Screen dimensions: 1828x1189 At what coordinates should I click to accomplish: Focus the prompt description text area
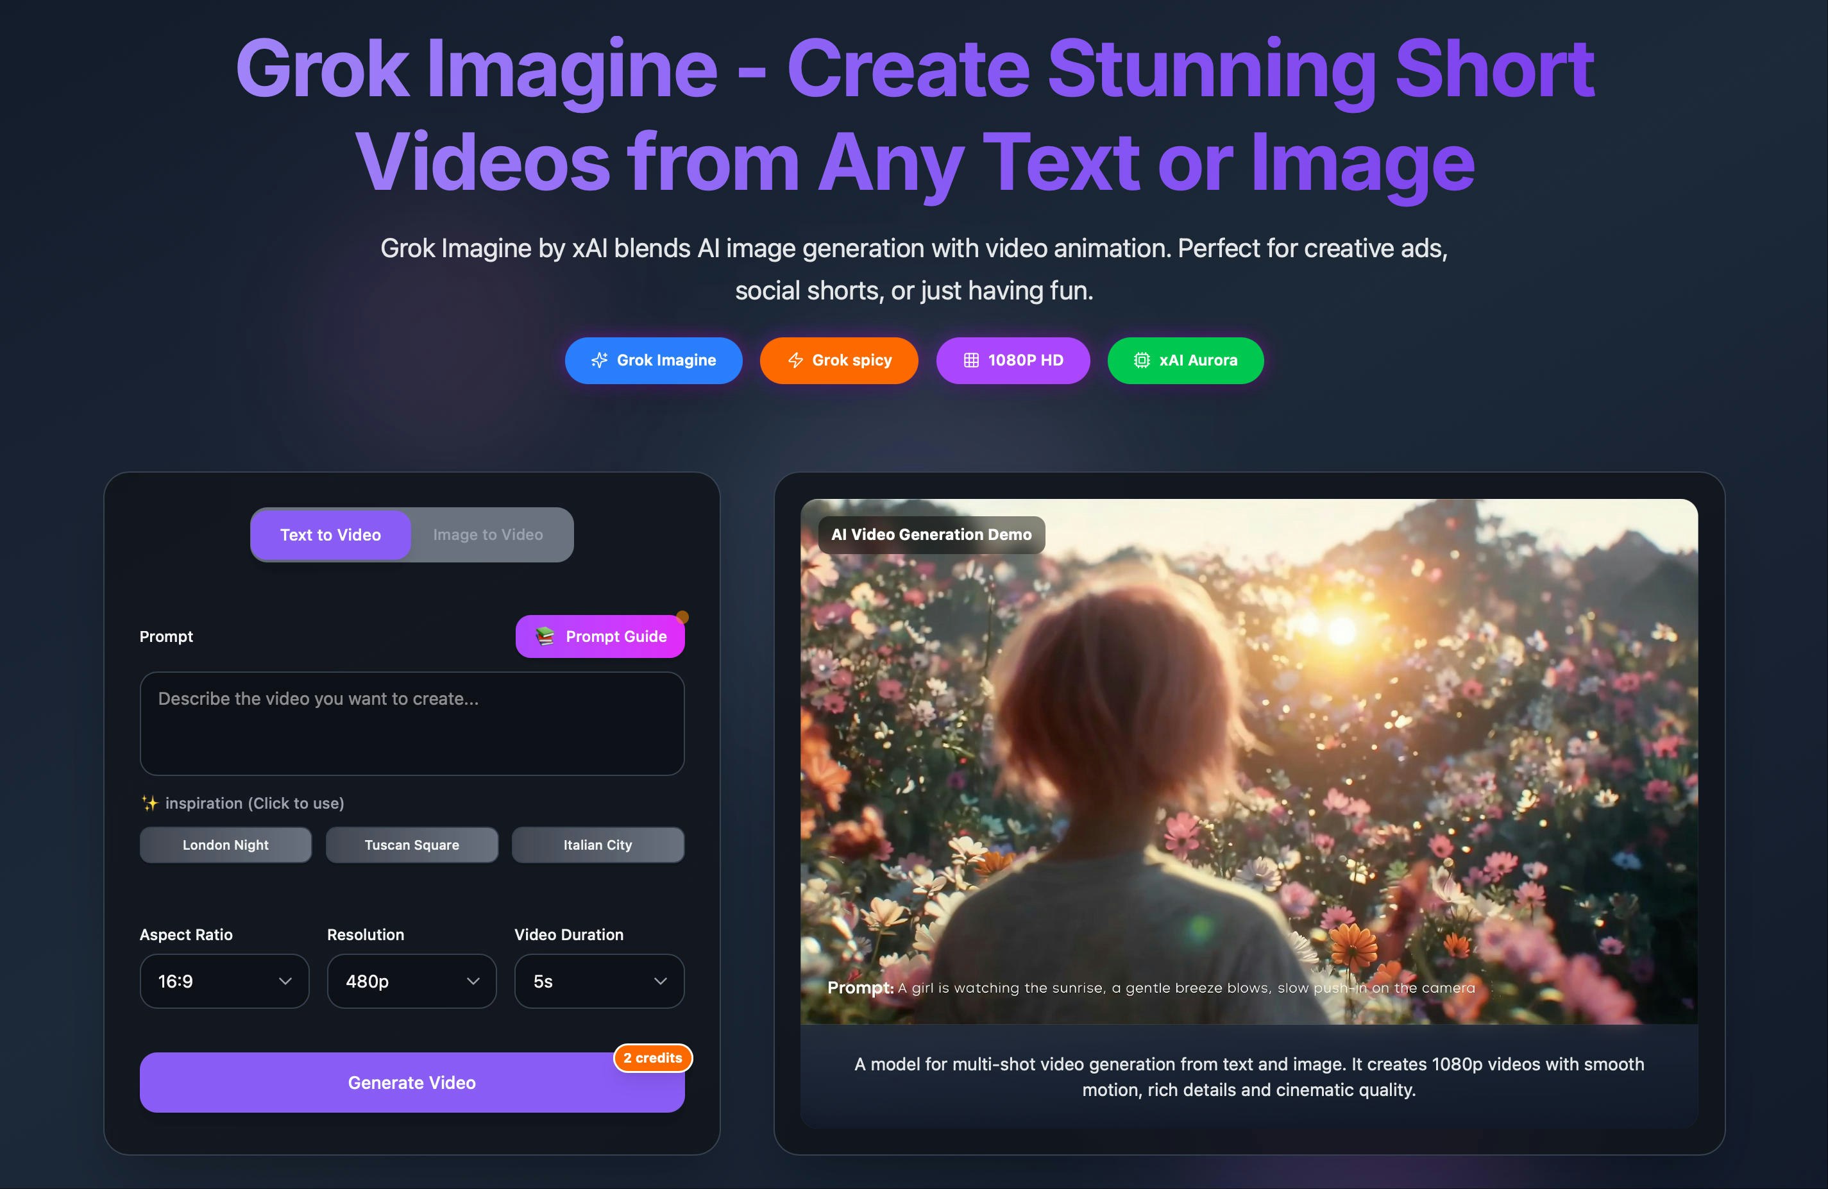(412, 723)
